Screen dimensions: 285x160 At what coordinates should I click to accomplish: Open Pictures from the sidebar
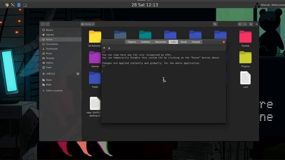click(x=61, y=58)
